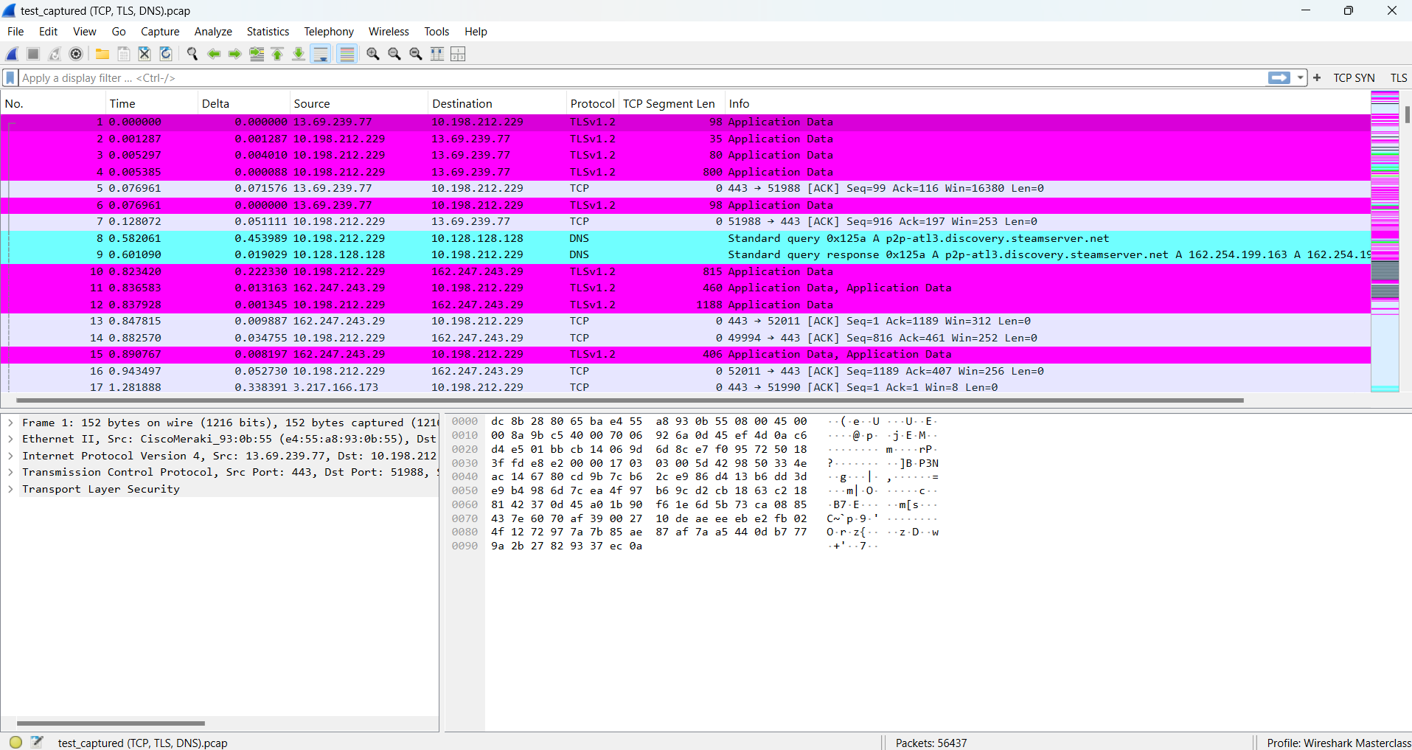Zoom in on the packet list text
This screenshot has height=750, width=1412.
pos(372,54)
